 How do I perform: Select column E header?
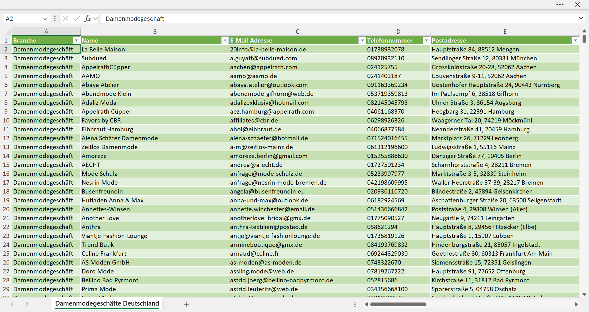(505, 32)
